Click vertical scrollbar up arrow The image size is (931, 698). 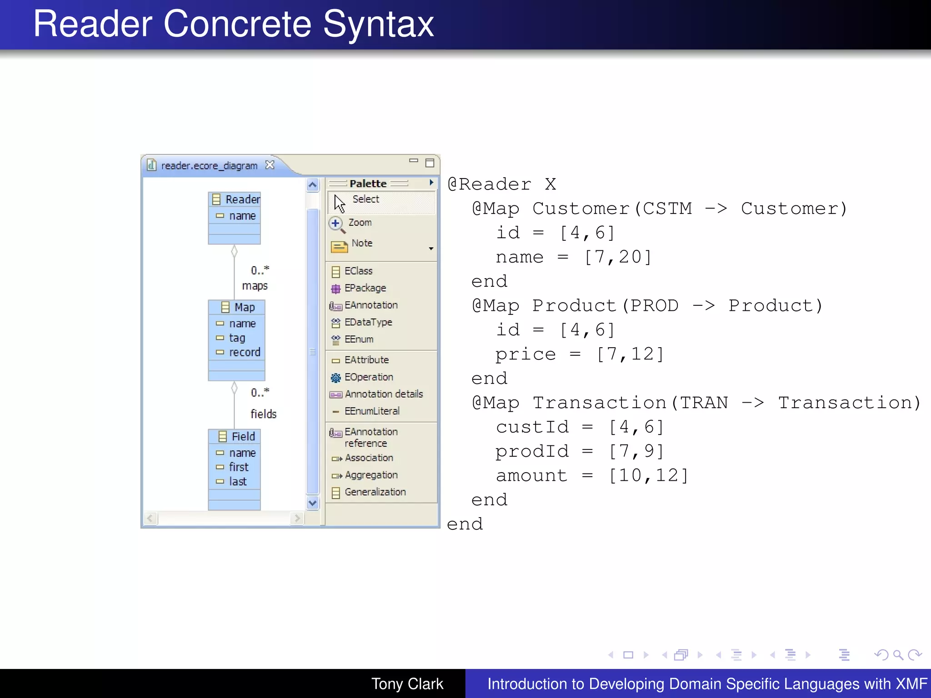(313, 185)
